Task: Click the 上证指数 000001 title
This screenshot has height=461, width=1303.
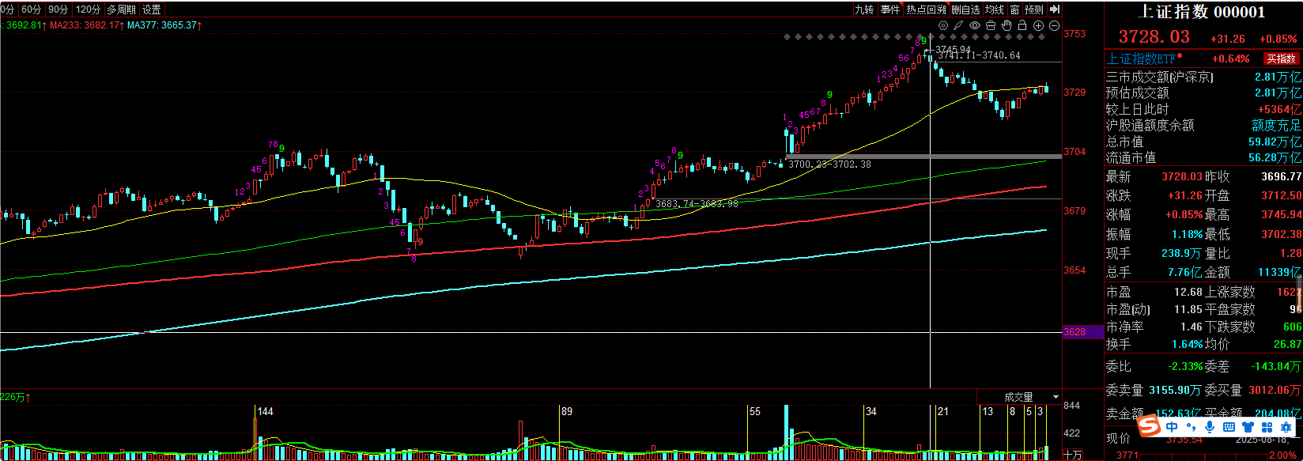Action: [1201, 12]
